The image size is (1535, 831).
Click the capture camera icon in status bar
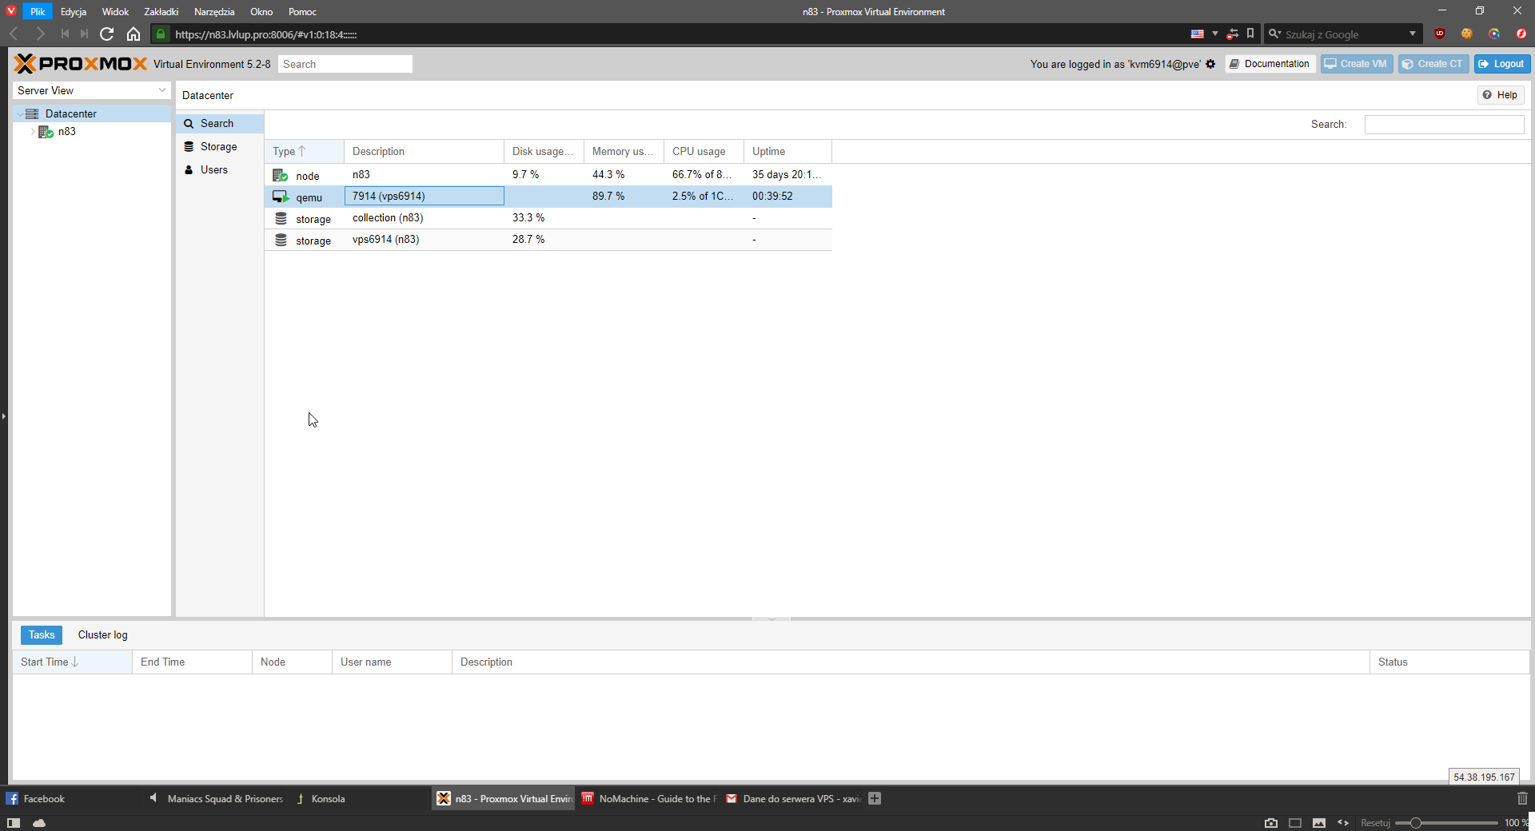pyautogui.click(x=1271, y=822)
